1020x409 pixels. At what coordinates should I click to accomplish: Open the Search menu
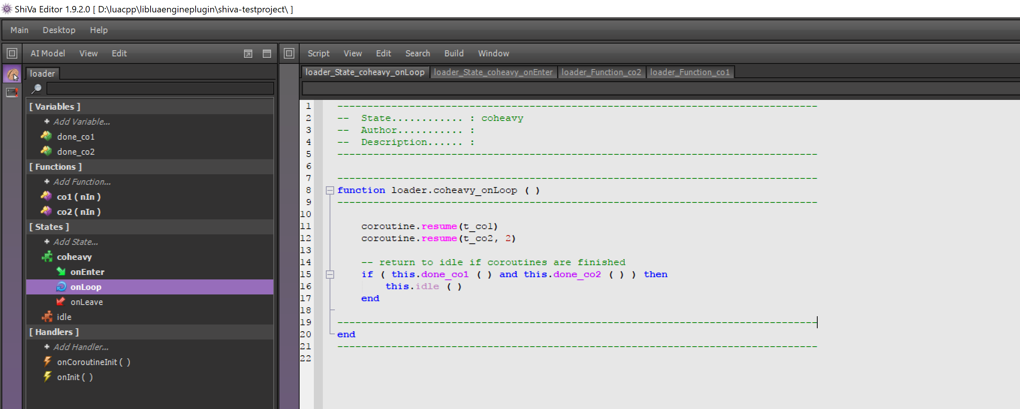tap(417, 53)
